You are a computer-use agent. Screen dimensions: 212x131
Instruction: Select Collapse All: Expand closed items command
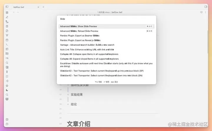(x=106, y=59)
